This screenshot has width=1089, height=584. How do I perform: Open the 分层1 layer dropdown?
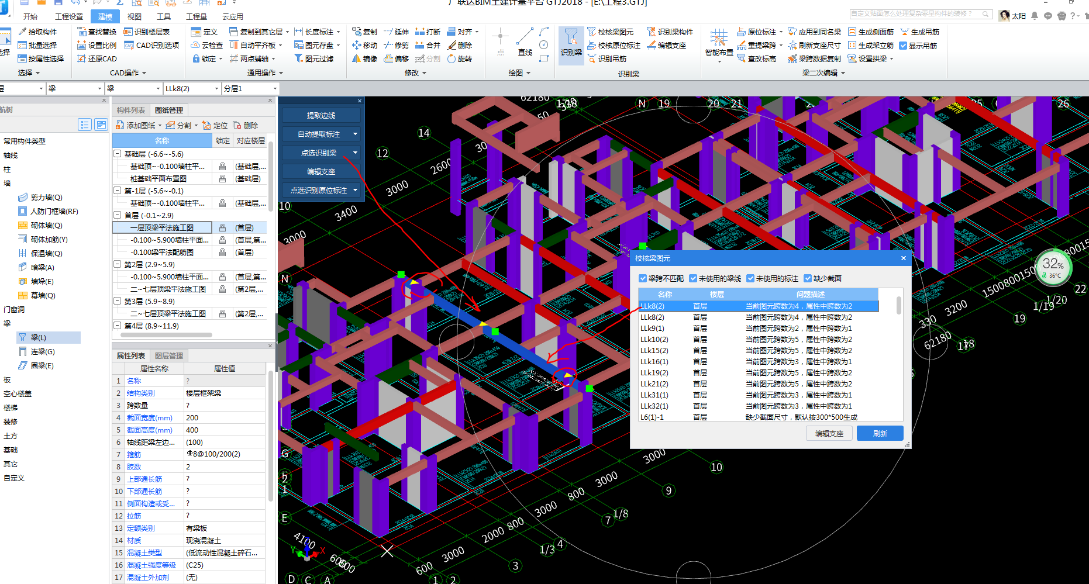275,89
